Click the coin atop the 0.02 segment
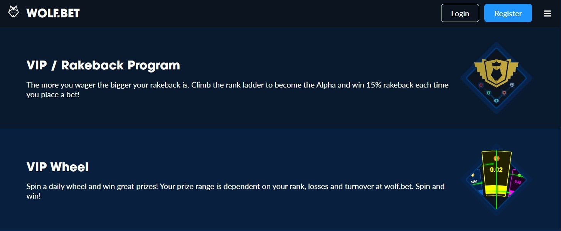 coord(497,158)
